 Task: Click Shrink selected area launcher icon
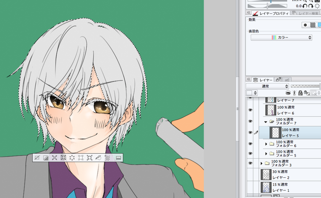[63, 158]
